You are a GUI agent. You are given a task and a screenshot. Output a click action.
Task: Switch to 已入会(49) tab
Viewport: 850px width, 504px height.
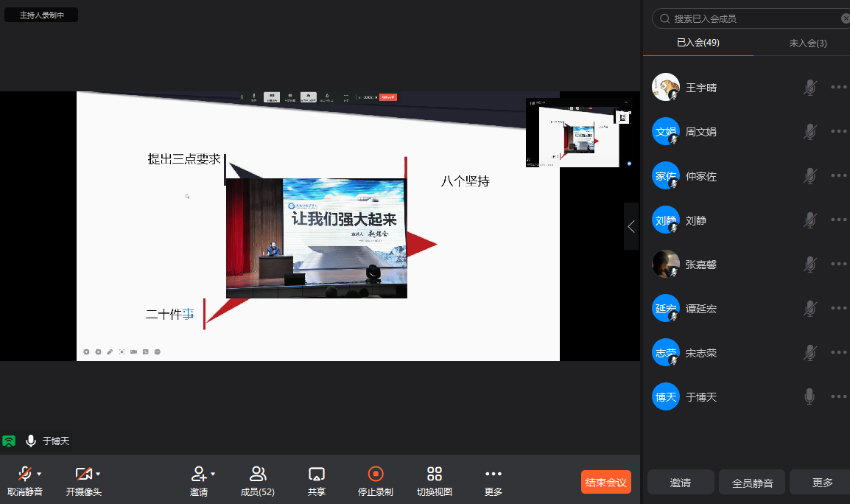click(698, 43)
